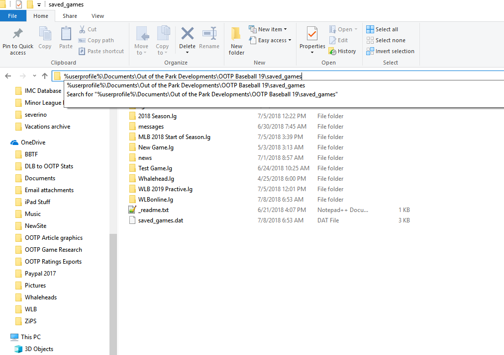
Task: Switch to the View ribbon tab
Action: tap(98, 16)
